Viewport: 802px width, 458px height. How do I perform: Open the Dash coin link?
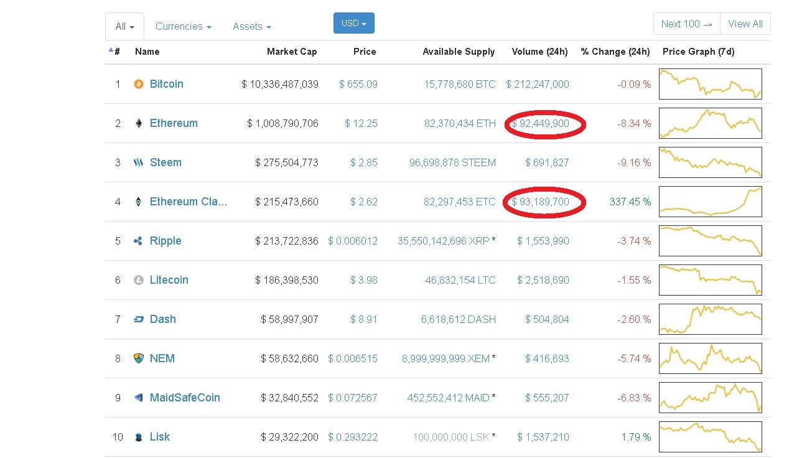(163, 319)
